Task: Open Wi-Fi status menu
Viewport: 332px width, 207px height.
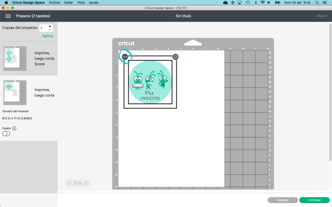Action: click(263, 3)
